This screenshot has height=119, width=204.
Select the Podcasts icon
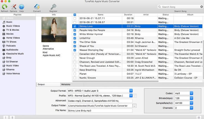pyautogui.click(x=4, y=46)
